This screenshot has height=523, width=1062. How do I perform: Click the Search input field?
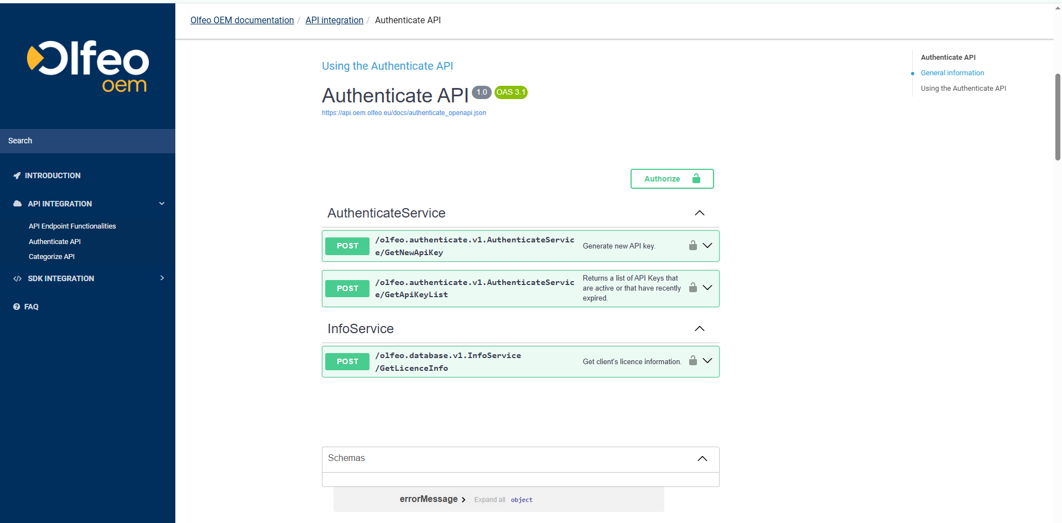(87, 141)
